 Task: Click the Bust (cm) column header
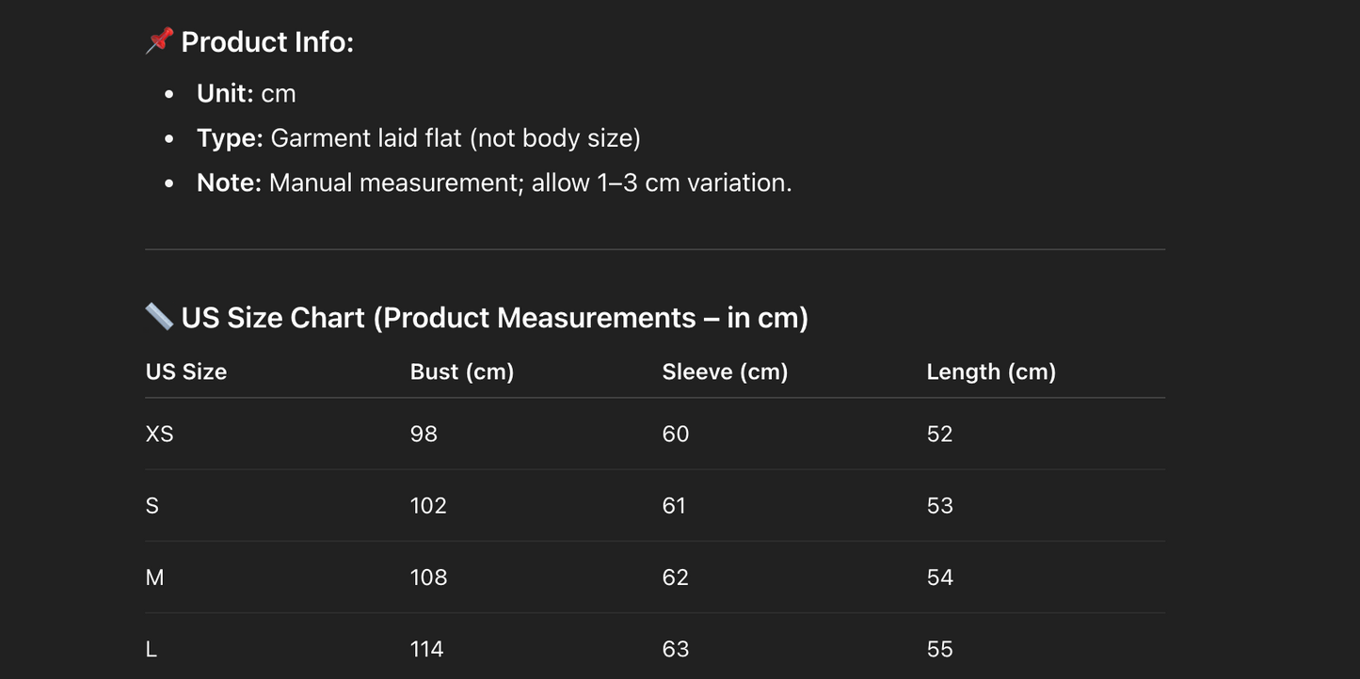[462, 372]
